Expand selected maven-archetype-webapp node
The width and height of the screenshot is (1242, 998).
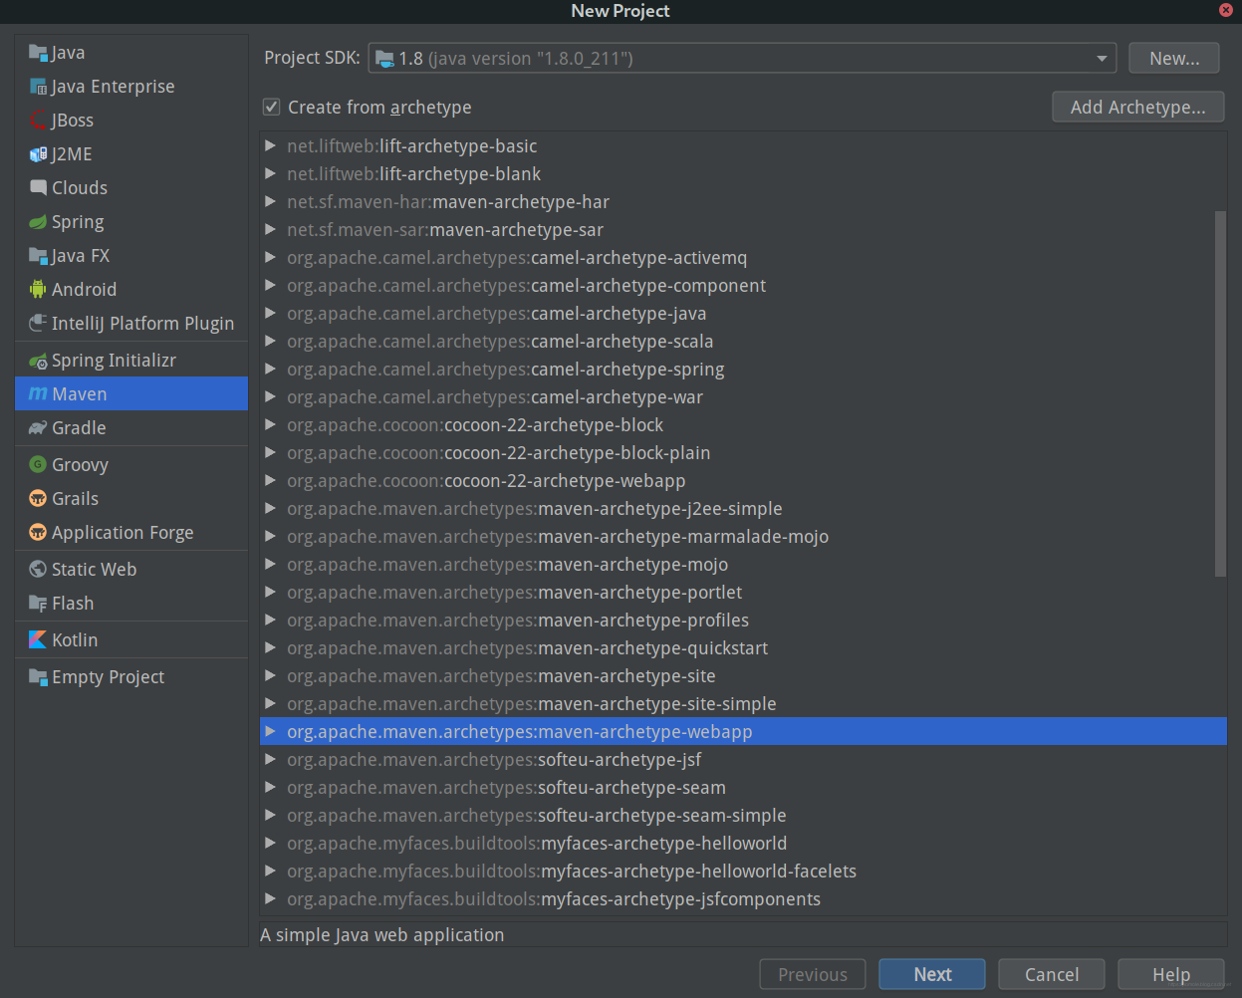click(270, 731)
